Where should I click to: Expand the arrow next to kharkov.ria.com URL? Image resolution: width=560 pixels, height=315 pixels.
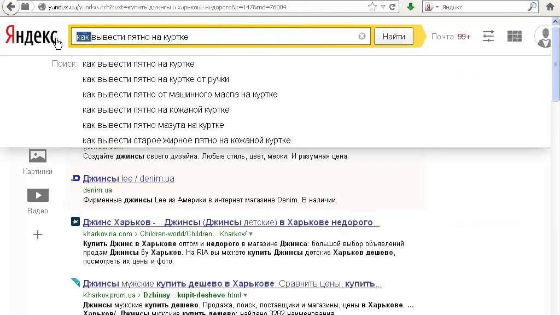pyautogui.click(x=251, y=234)
